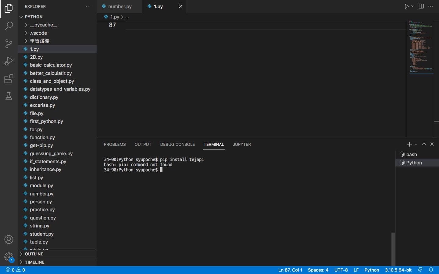Open guessung_game.py from the explorer
439x274 pixels.
click(x=51, y=153)
